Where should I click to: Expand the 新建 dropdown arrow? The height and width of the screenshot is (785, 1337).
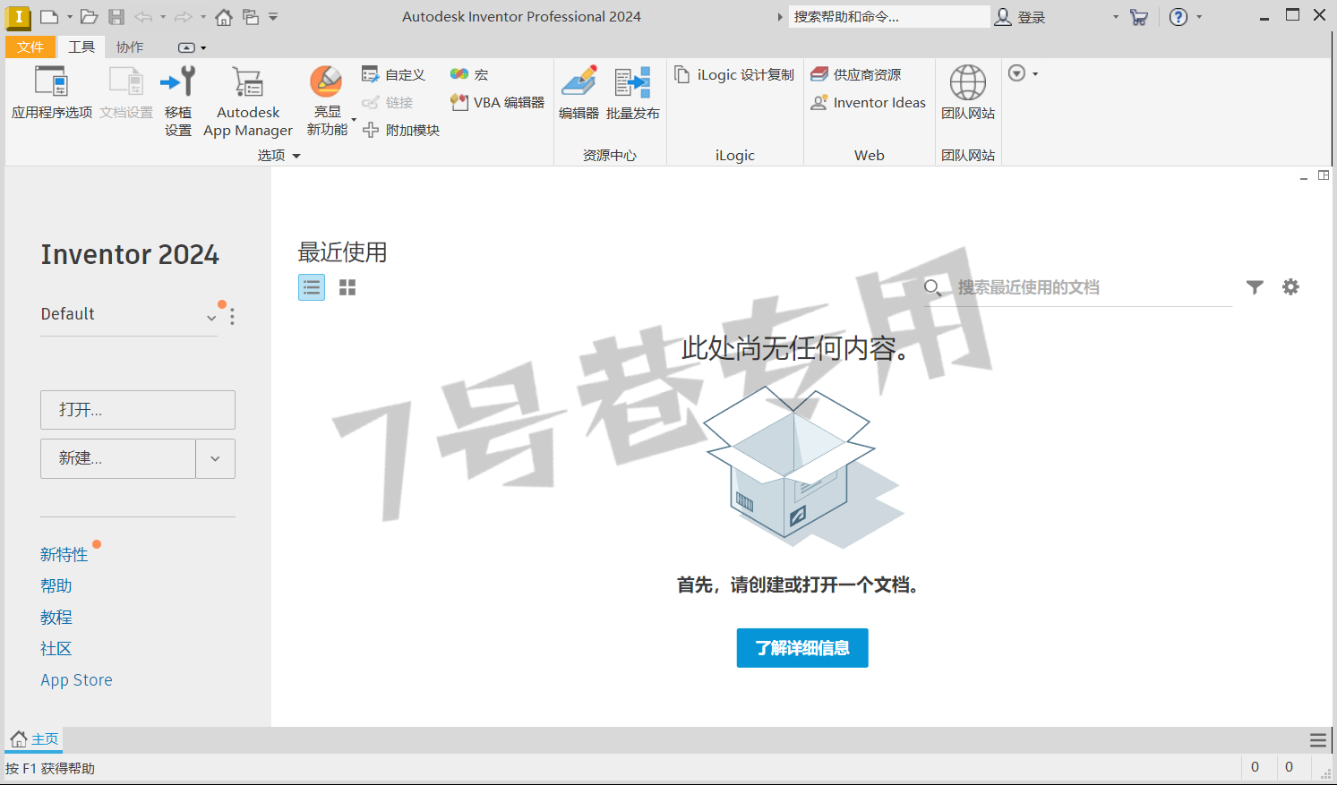pyautogui.click(x=215, y=458)
